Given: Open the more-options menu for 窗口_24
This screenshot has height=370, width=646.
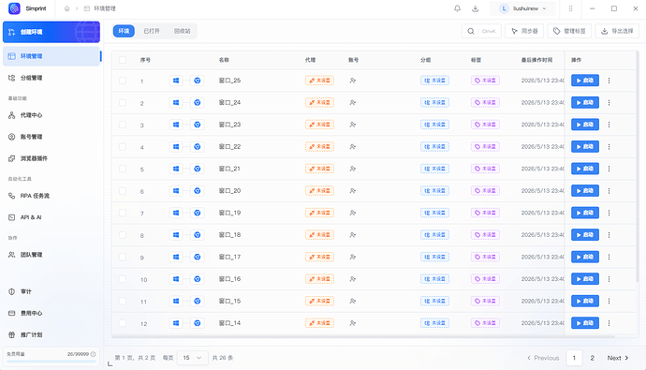Looking at the screenshot, I should [x=609, y=103].
